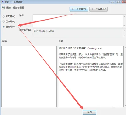Click the comment box scroll-down arrow
The width and height of the screenshot is (126, 115).
(x=124, y=26)
